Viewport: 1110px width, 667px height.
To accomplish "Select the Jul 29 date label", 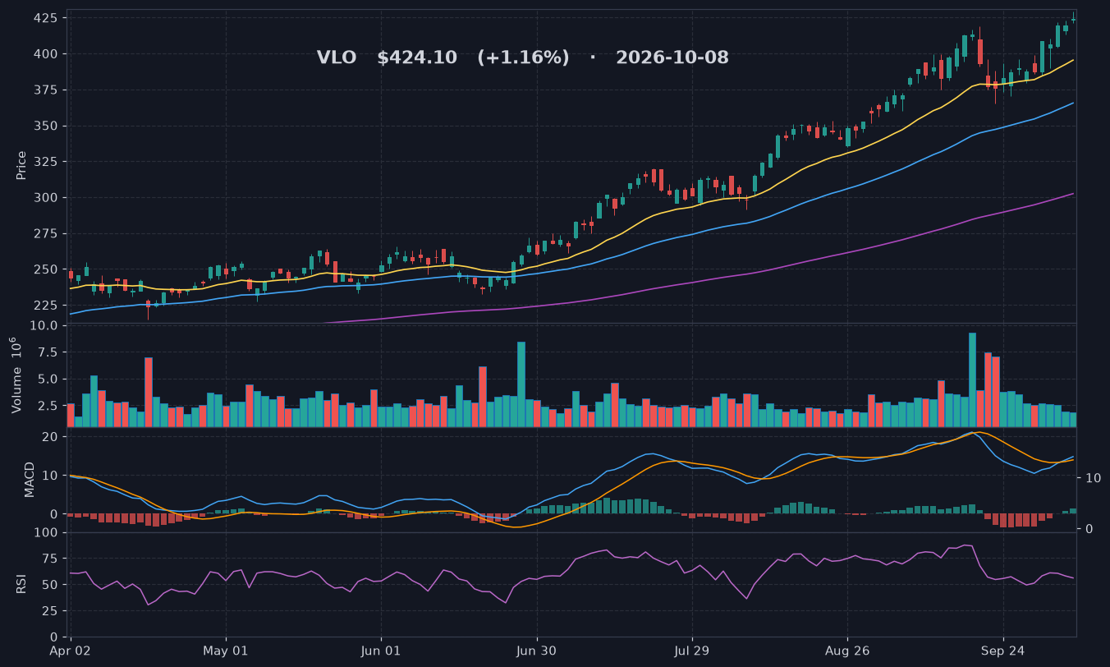I will point(692,651).
